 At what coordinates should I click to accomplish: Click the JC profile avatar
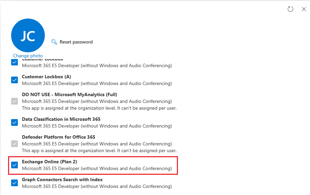(x=28, y=35)
